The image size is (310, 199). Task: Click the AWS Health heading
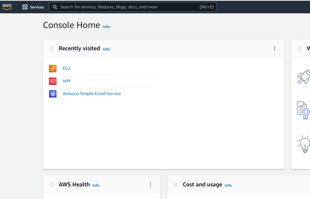[74, 185]
